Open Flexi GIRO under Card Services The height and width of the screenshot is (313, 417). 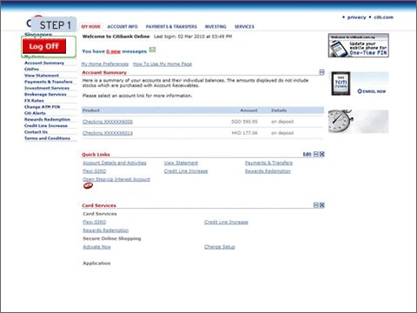(95, 223)
